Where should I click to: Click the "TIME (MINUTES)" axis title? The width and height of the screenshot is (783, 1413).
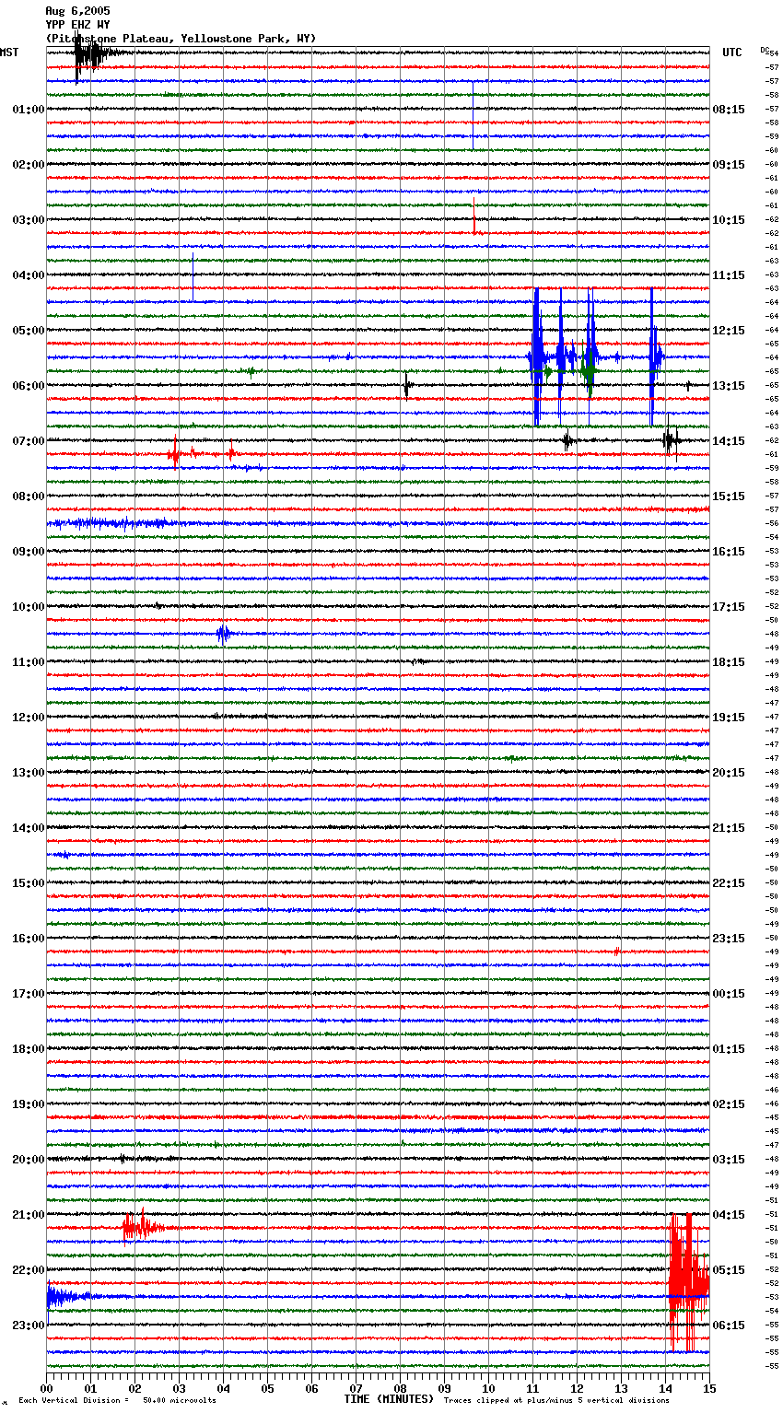point(389,1399)
